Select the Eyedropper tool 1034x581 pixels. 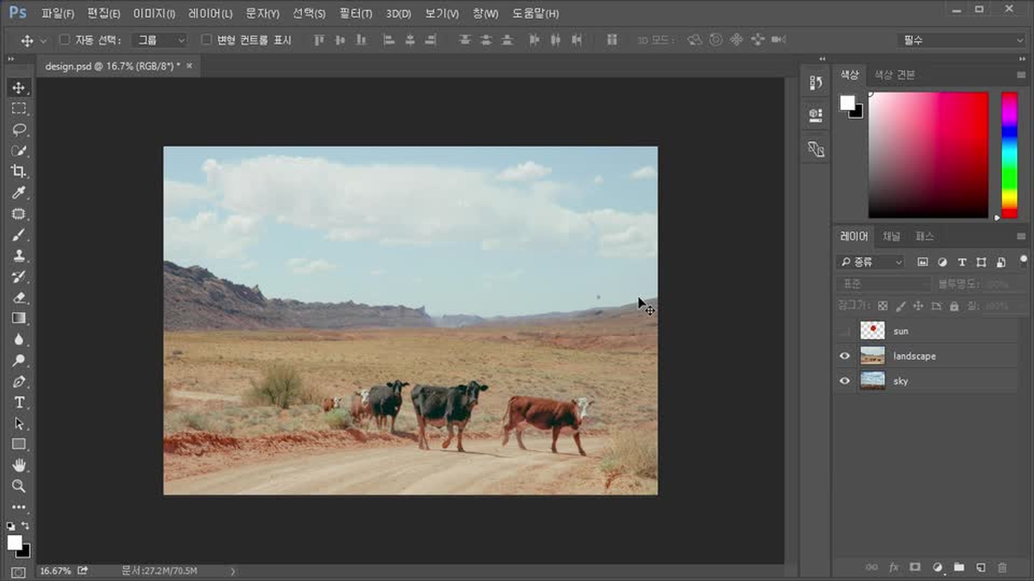pyautogui.click(x=19, y=193)
